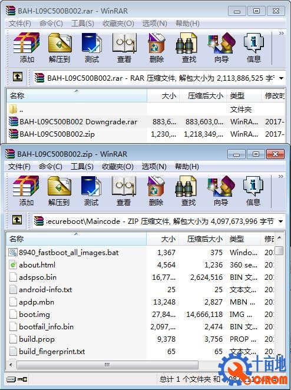Sort by 名称 column in rar window
291x390 pixels.
(77, 95)
